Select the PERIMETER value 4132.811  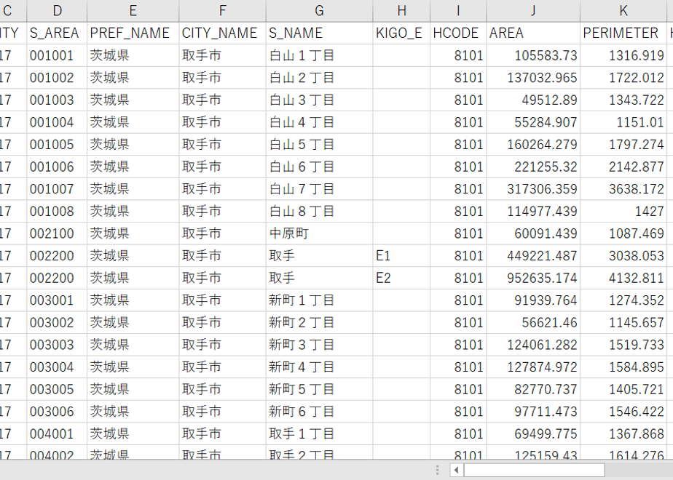click(623, 278)
